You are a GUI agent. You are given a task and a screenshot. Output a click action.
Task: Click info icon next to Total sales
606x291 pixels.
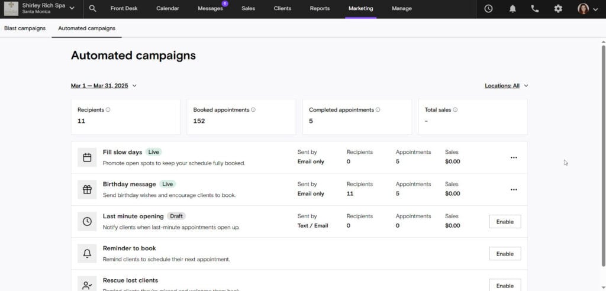point(455,110)
